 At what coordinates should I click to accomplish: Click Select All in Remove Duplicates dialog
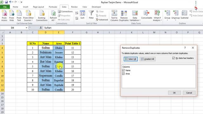[131, 59]
